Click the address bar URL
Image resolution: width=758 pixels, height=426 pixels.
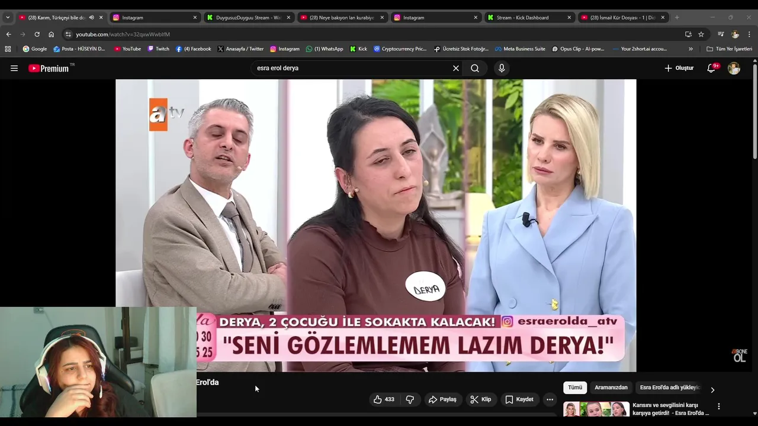(x=123, y=34)
